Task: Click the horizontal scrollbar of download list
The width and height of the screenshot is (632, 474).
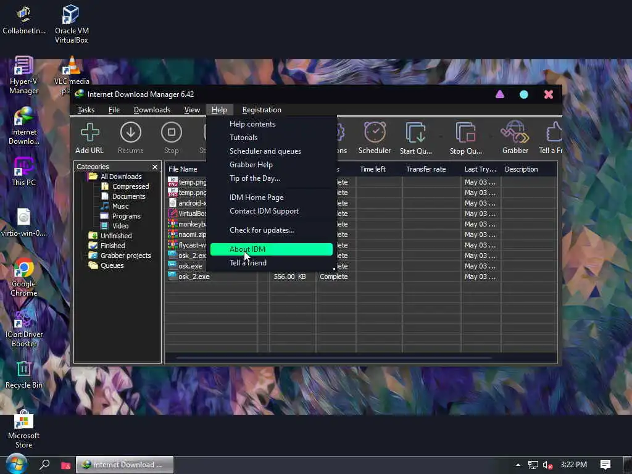Action: [x=334, y=357]
